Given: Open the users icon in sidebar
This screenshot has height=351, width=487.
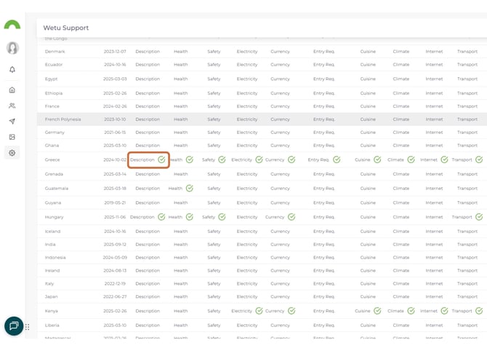Looking at the screenshot, I should click(12, 106).
